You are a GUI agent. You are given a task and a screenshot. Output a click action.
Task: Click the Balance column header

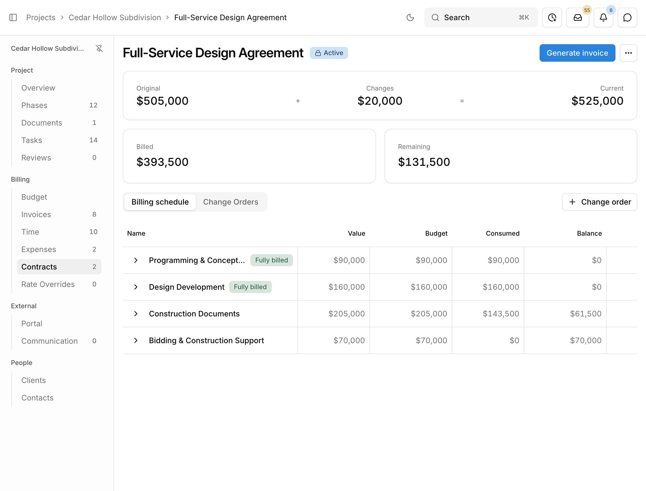(x=589, y=233)
